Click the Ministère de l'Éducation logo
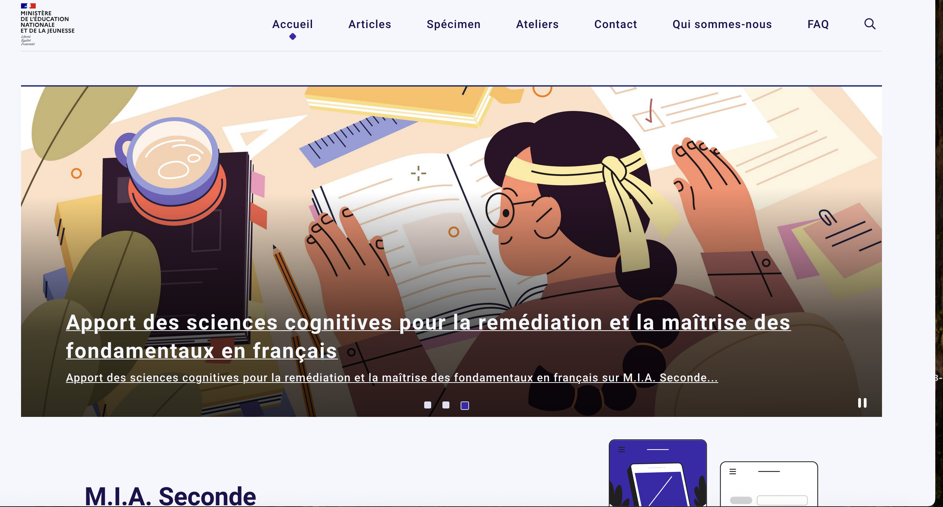 [x=47, y=24]
